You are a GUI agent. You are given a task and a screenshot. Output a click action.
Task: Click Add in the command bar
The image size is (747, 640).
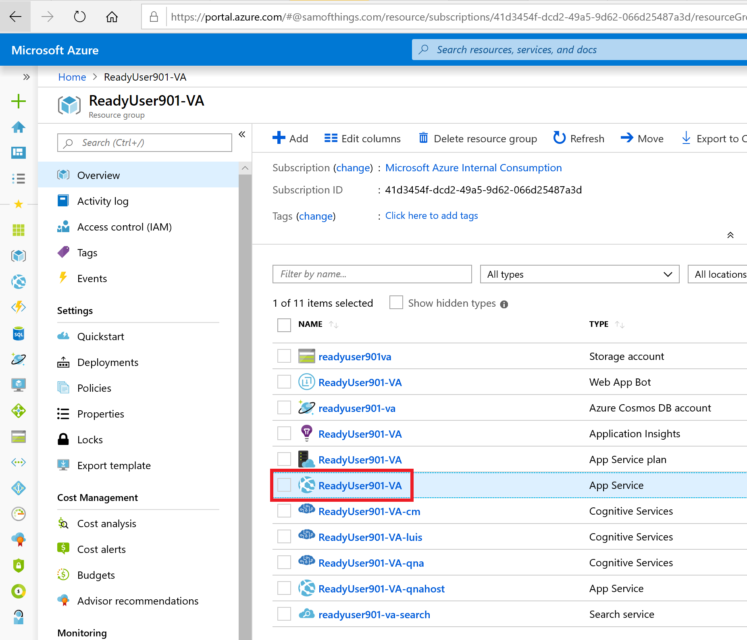(x=290, y=138)
